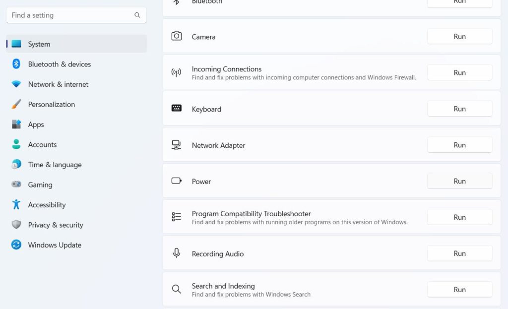
Task: Click the Recording Audio label text
Action: pyautogui.click(x=218, y=253)
